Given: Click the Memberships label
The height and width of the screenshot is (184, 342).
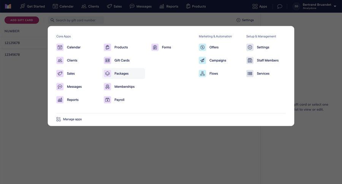Looking at the screenshot, I should 124,87.
